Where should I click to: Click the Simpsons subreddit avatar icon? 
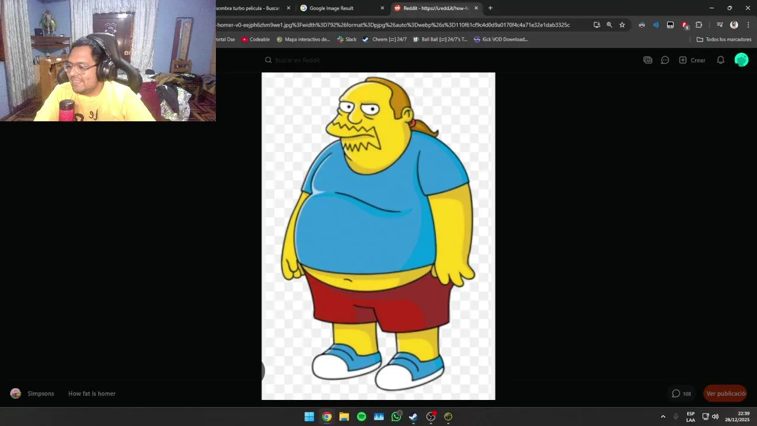pyautogui.click(x=16, y=393)
